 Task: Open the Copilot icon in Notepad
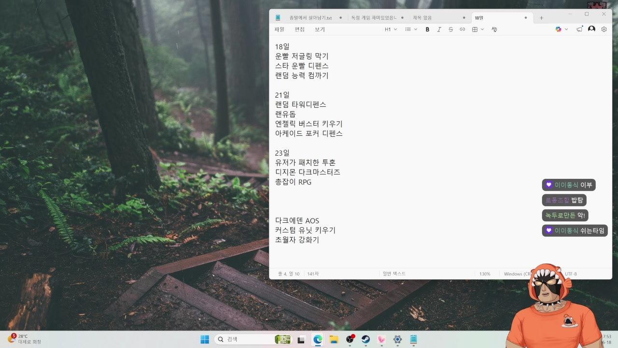(559, 29)
